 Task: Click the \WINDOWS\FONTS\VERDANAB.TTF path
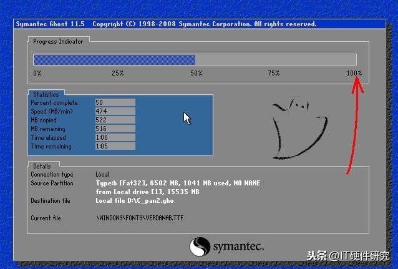[140, 218]
